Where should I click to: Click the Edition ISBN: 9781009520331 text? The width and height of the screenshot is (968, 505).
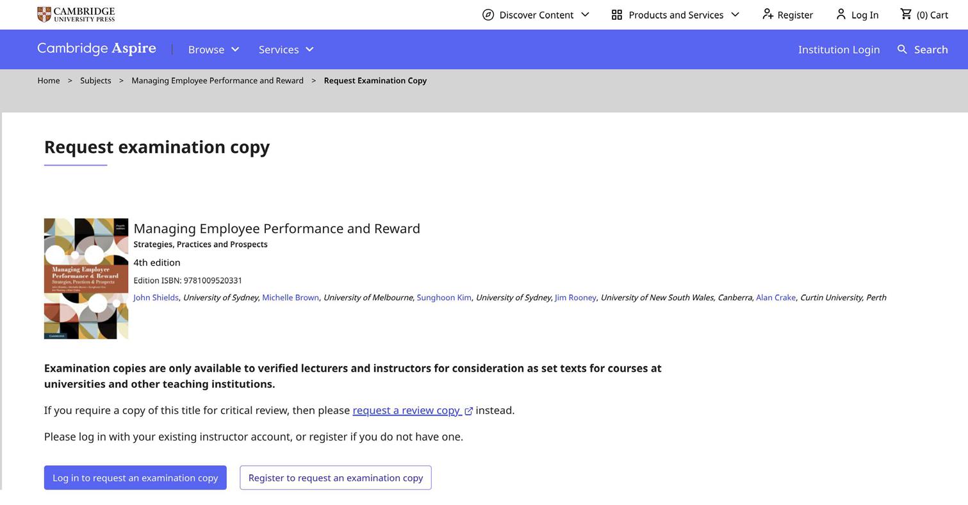click(x=188, y=280)
